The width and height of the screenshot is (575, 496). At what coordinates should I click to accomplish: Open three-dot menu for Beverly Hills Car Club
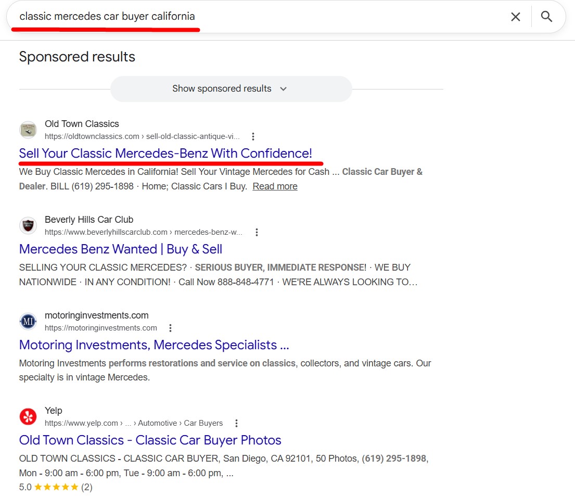[x=256, y=233]
